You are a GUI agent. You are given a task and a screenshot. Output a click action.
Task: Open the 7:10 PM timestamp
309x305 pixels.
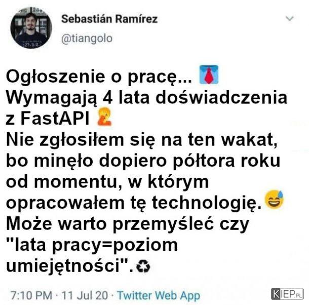click(31, 295)
